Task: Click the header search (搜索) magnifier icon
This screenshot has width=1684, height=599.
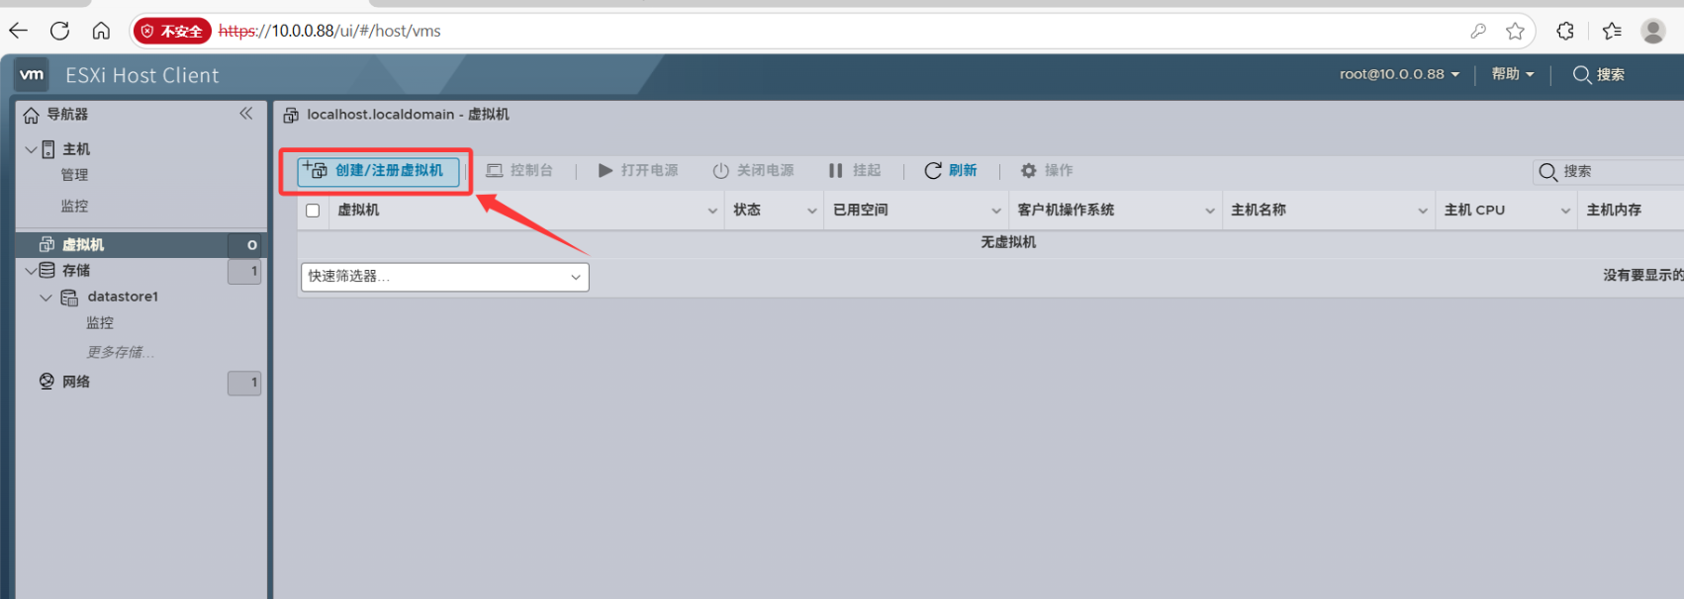Action: (1581, 75)
